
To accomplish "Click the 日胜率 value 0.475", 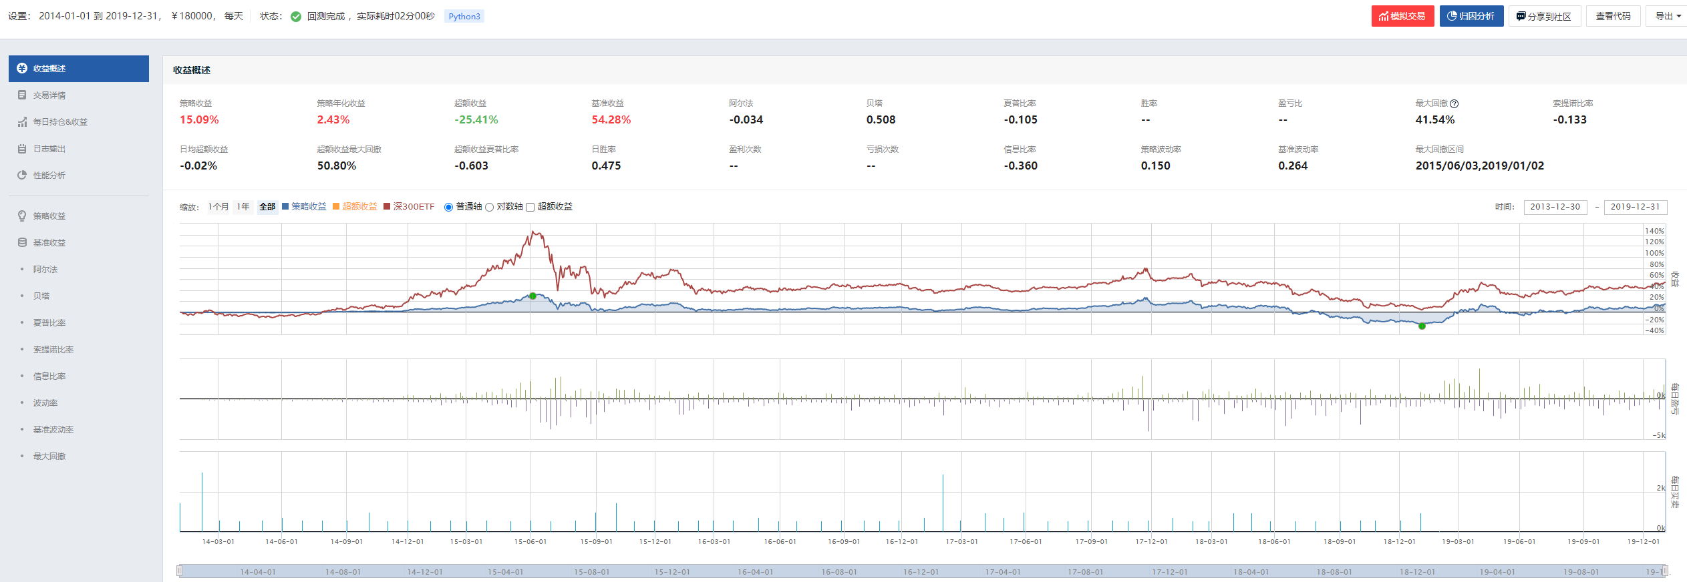I will tap(606, 166).
